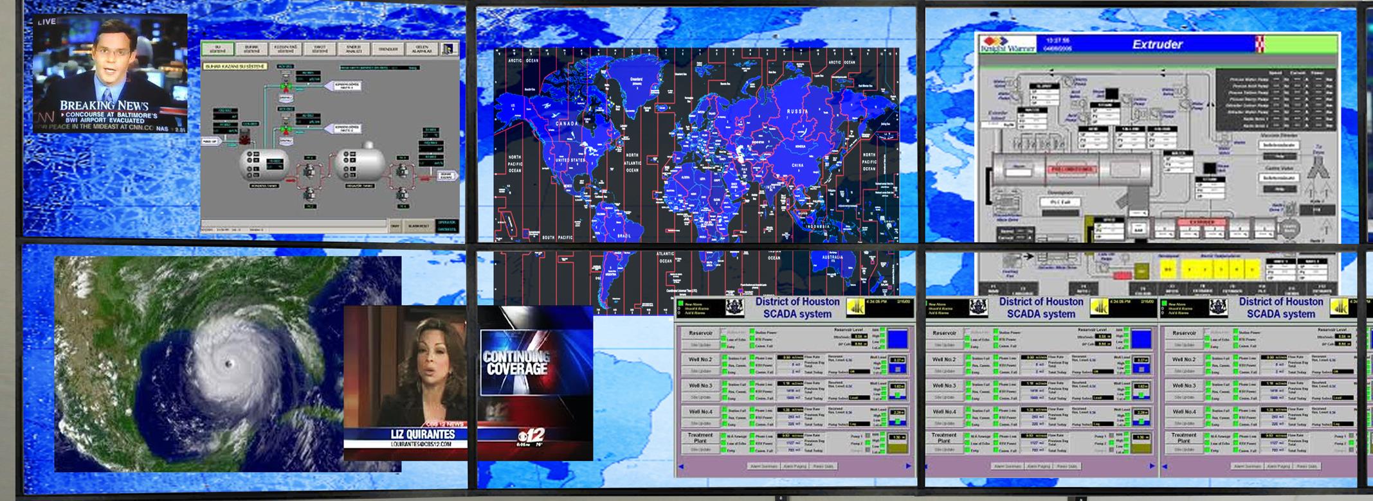Click RUSSIA on the world time zone map
Screen dimensions: 1373x501
797,111
